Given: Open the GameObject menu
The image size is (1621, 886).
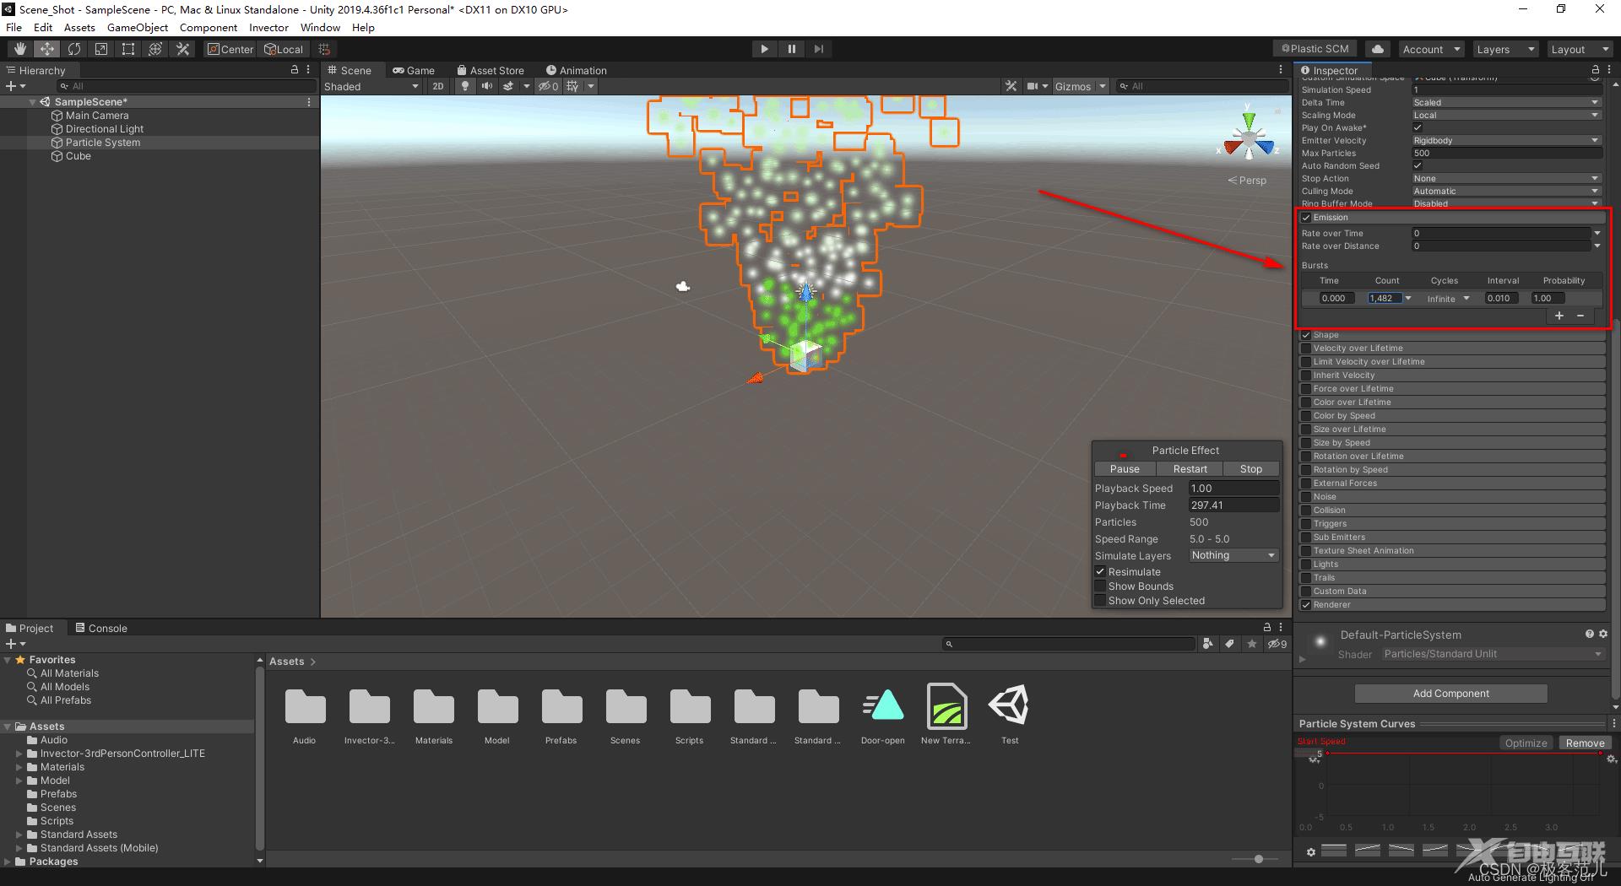Looking at the screenshot, I should (x=138, y=28).
